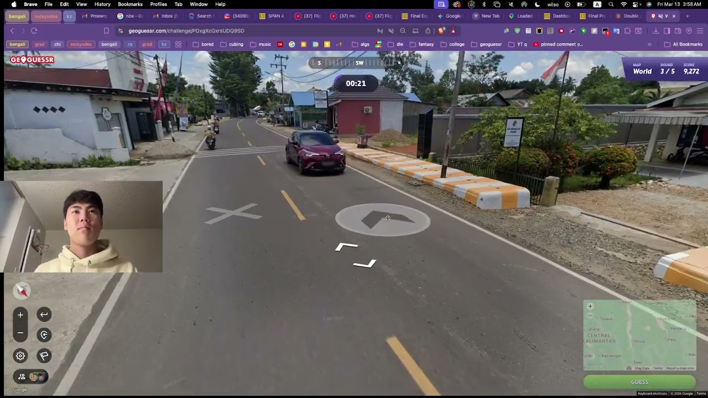Image resolution: width=708 pixels, height=398 pixels.
Task: Select the bengali tab group
Action: pos(18,16)
